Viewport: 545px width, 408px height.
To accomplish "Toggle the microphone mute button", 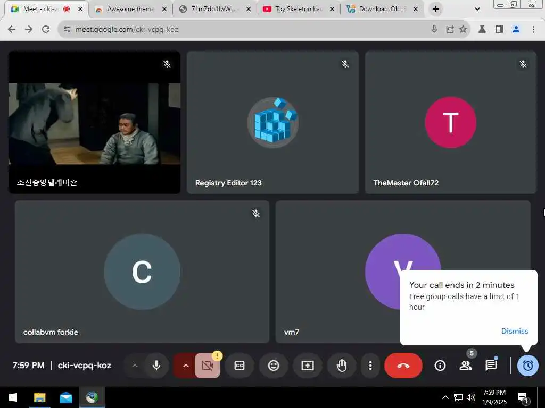I will [156, 365].
